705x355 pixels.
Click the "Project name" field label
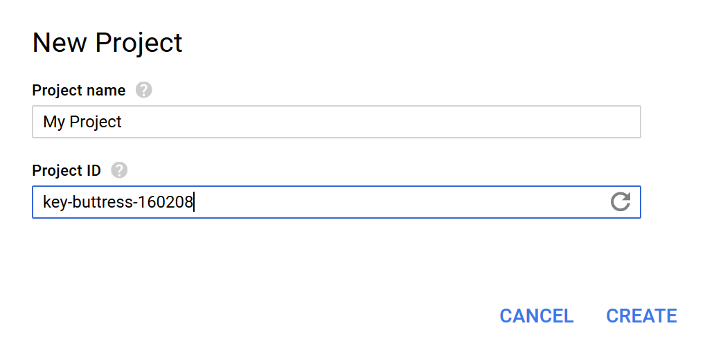79,91
